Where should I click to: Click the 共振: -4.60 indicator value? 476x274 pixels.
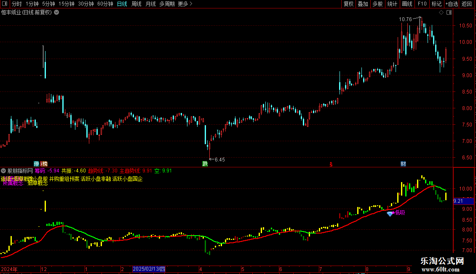[73, 171]
